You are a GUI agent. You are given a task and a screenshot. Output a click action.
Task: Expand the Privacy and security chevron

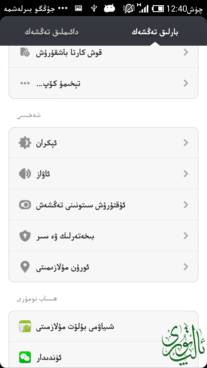186,236
